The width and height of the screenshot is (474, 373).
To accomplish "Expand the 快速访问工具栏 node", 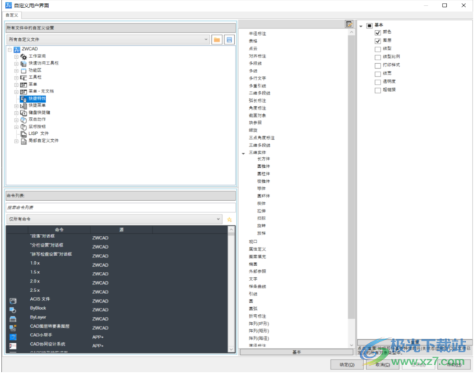I will point(17,63).
